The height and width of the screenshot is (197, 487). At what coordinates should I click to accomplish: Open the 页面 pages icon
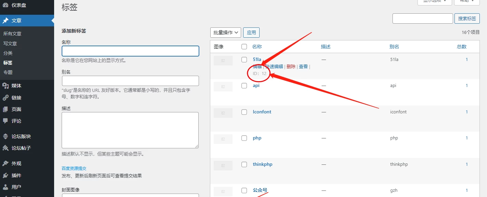(5, 109)
